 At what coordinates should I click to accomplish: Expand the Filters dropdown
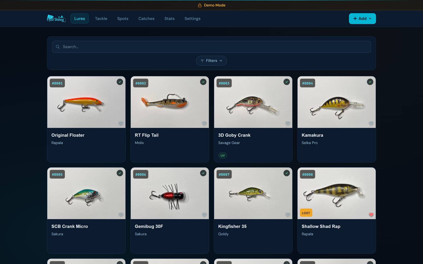coord(211,61)
